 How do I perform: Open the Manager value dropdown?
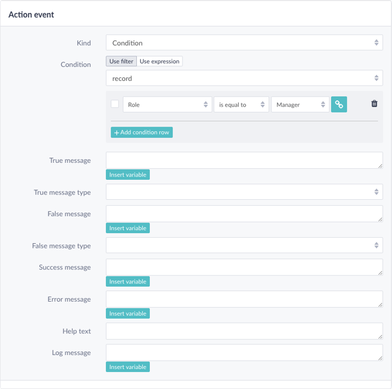pyautogui.click(x=300, y=104)
